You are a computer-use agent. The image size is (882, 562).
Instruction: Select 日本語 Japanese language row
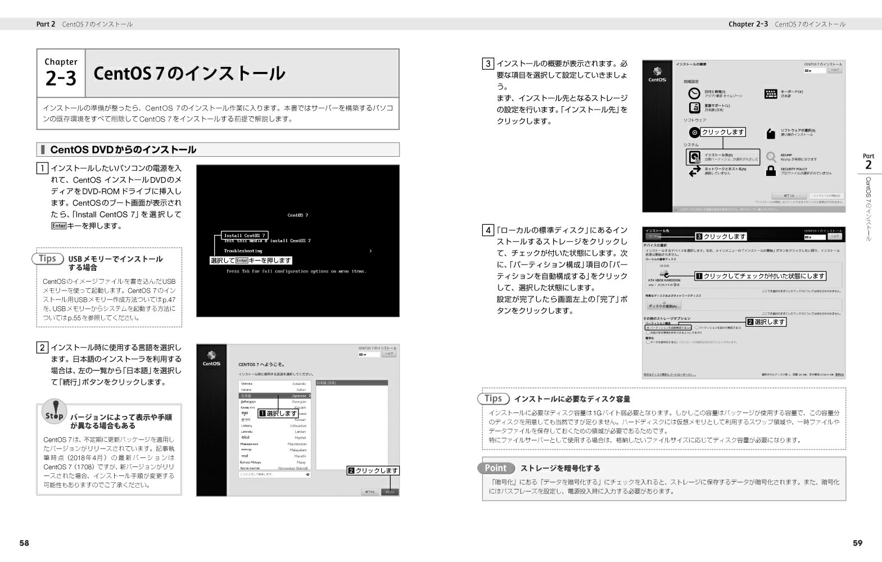(275, 396)
